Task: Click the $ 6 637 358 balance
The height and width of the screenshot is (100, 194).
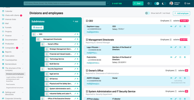Action: point(117,3)
